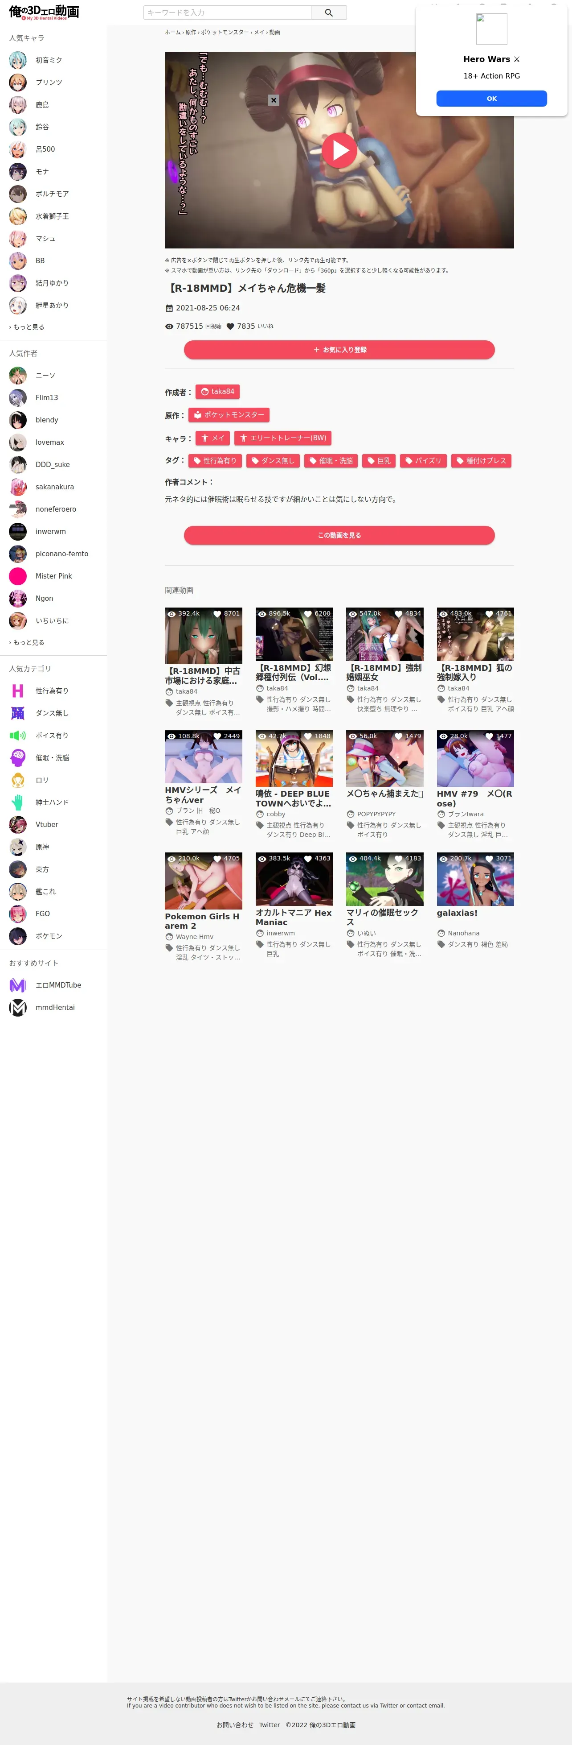Image resolution: width=572 pixels, height=1745 pixels.
Task: Open 原作 breadcrumb link
Action: [x=191, y=32]
